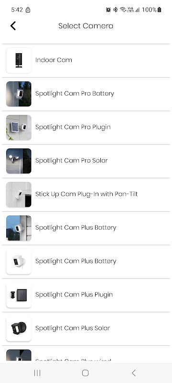Tap Spotlight Cam Pro Plugin image
The height and width of the screenshot is (383, 172).
click(19, 127)
